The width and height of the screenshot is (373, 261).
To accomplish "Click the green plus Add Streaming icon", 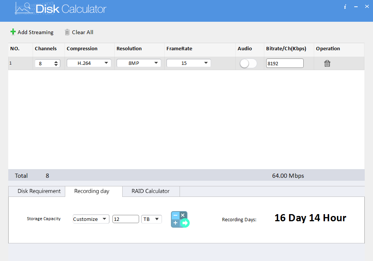I will pos(13,32).
